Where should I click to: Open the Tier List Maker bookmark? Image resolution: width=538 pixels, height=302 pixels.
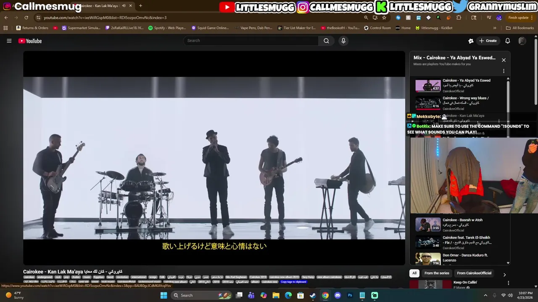coord(296,28)
